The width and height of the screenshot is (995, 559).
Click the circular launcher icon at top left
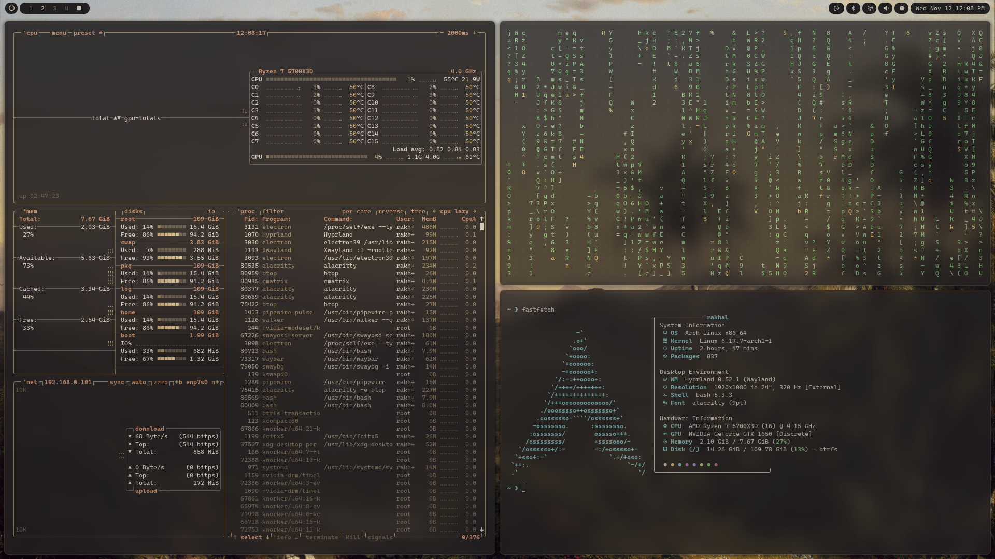coord(11,8)
